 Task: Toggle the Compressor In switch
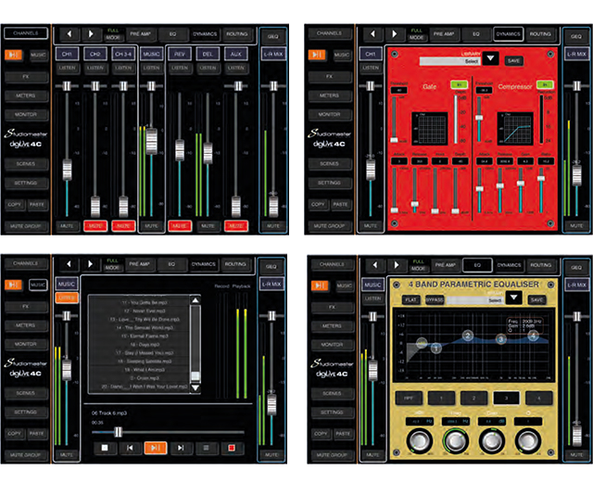point(543,84)
